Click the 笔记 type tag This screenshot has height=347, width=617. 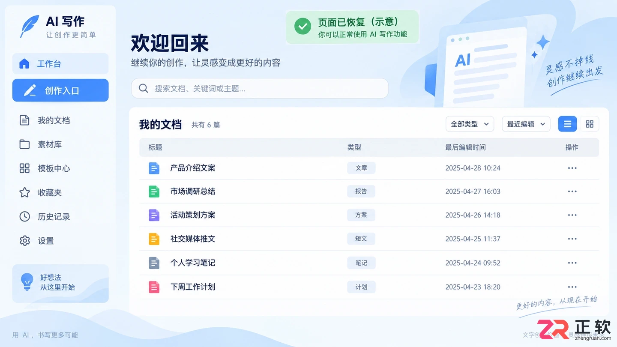tap(361, 263)
